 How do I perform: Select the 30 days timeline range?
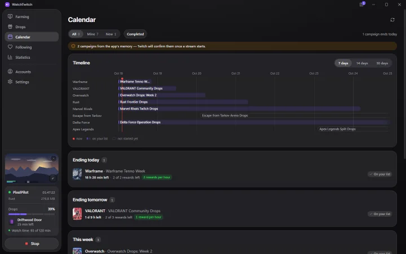point(382,63)
